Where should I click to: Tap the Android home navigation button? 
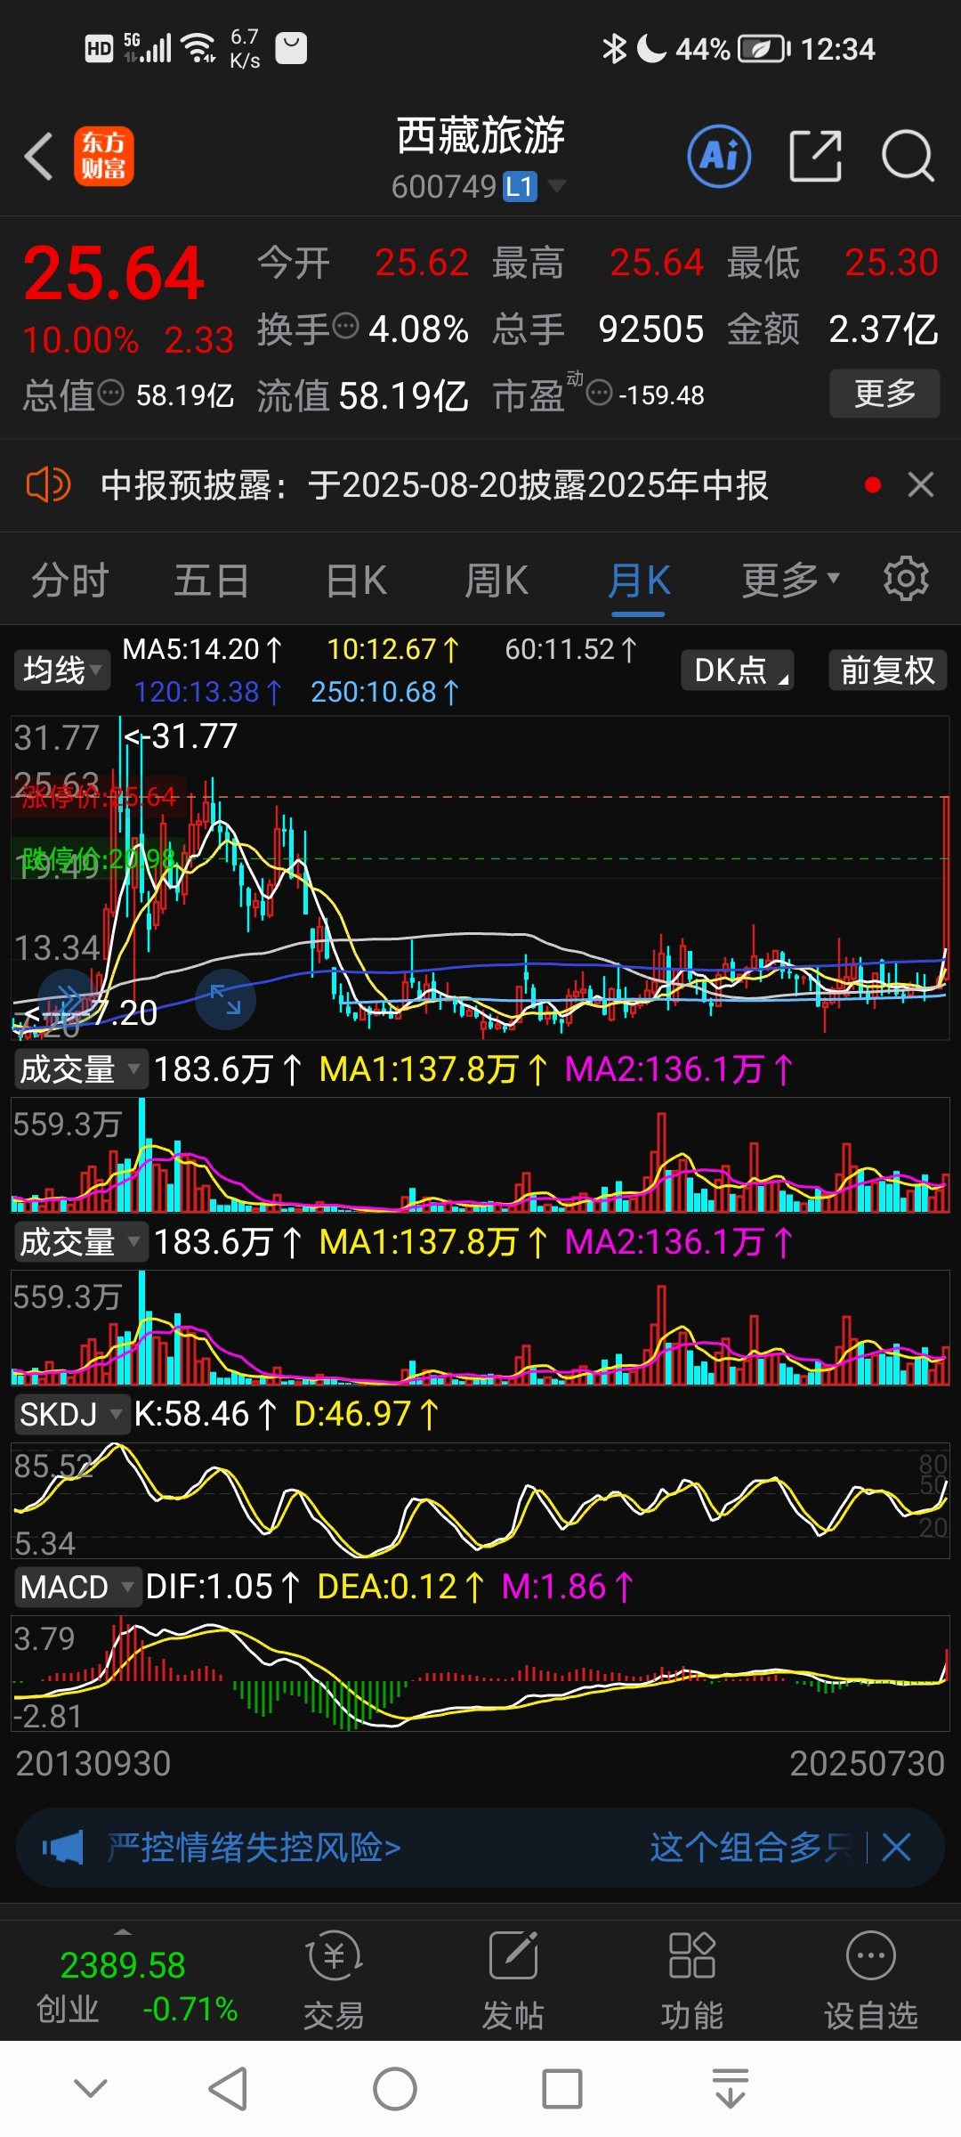pyautogui.click(x=395, y=2089)
